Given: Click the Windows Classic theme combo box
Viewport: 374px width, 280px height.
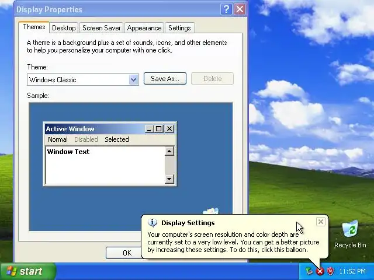Looking at the screenshot, I should click(x=83, y=79).
